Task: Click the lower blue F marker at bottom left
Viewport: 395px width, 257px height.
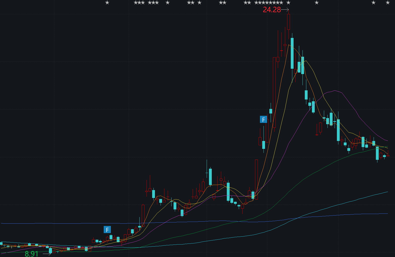Action: 107,230
